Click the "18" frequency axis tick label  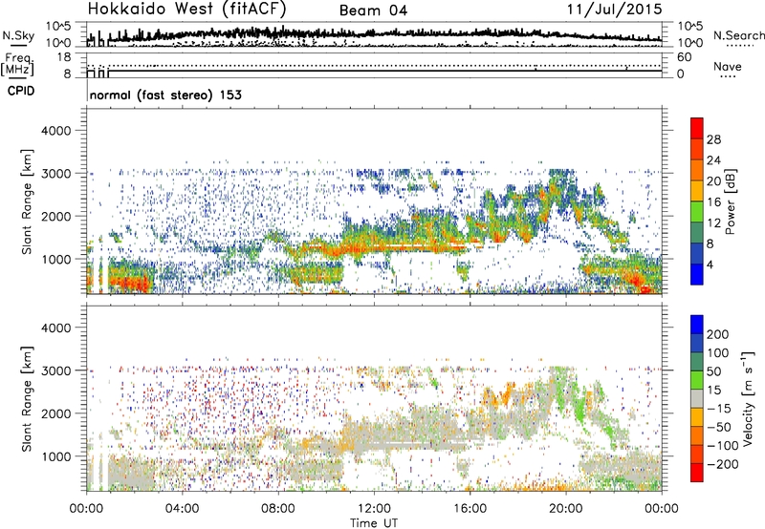click(63, 57)
